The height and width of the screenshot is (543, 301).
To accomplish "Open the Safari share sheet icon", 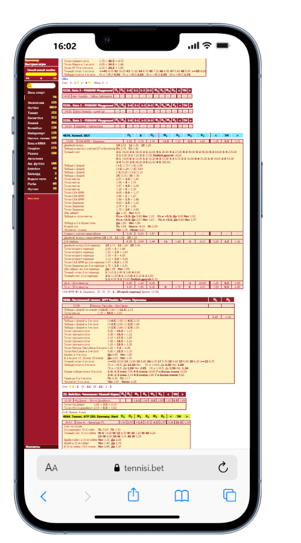I will (x=133, y=495).
